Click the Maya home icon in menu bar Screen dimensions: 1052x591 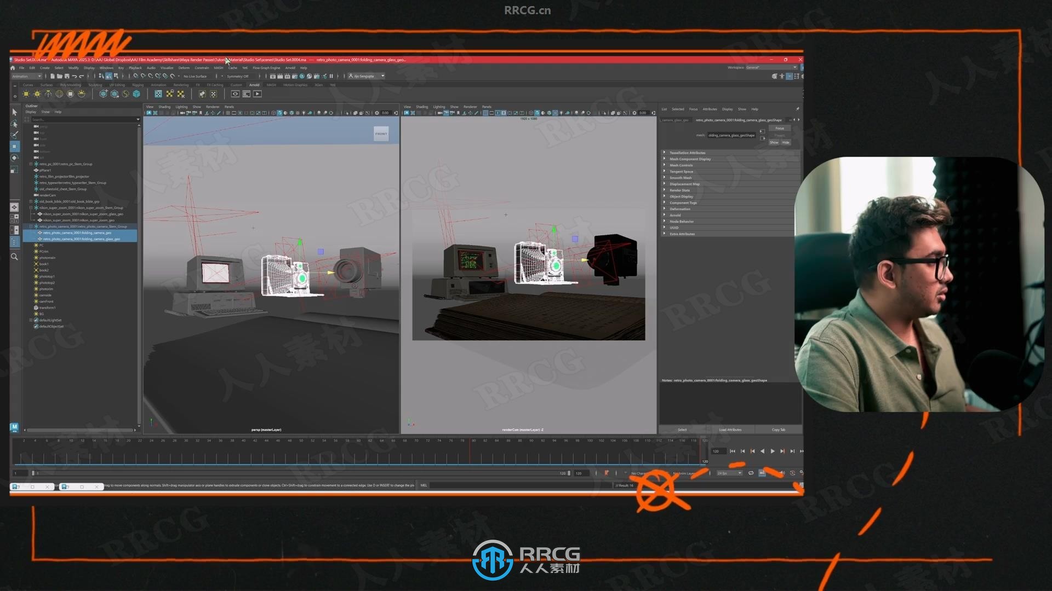tap(13, 68)
